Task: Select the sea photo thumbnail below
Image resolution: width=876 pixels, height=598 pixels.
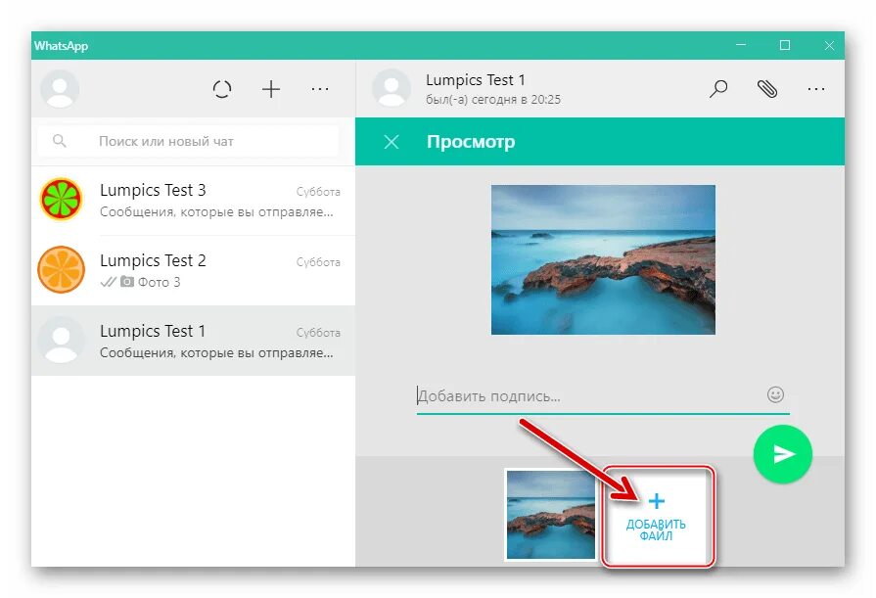Action: (x=551, y=514)
